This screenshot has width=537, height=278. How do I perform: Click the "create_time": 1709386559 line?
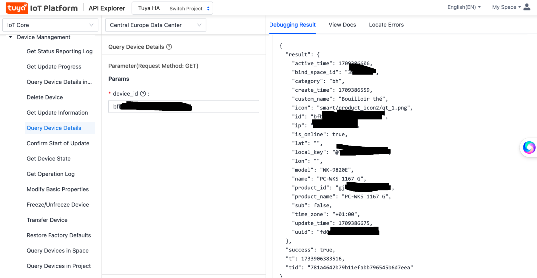[x=332, y=90]
